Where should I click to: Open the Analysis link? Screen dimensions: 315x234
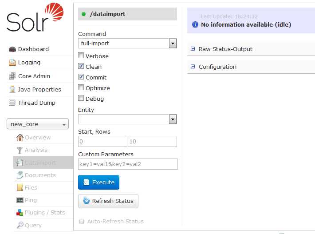tap(36, 150)
